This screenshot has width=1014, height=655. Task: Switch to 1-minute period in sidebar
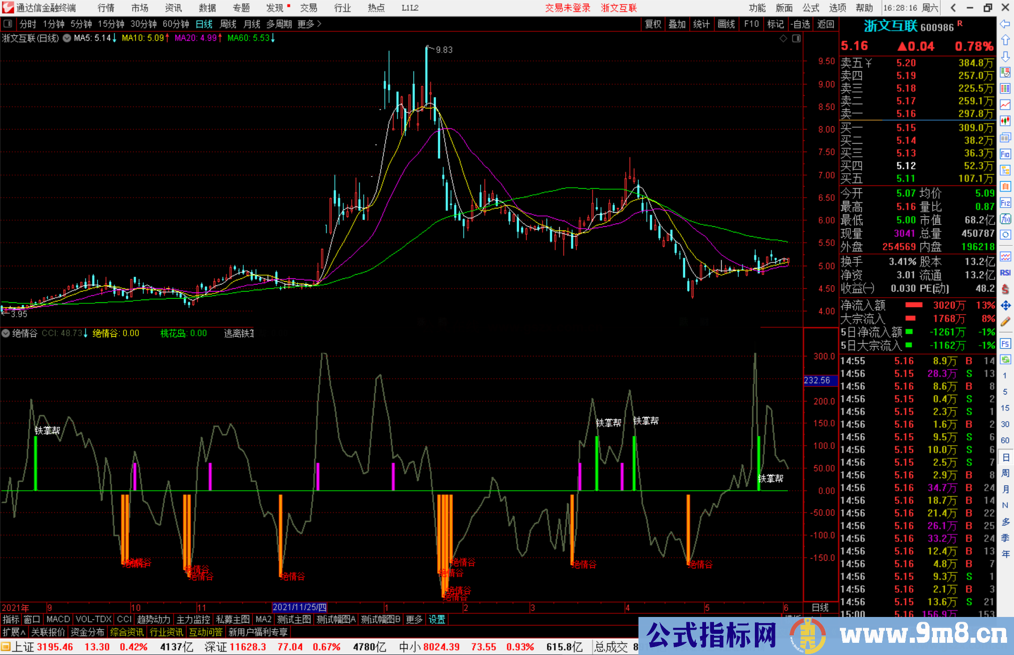[1005, 376]
